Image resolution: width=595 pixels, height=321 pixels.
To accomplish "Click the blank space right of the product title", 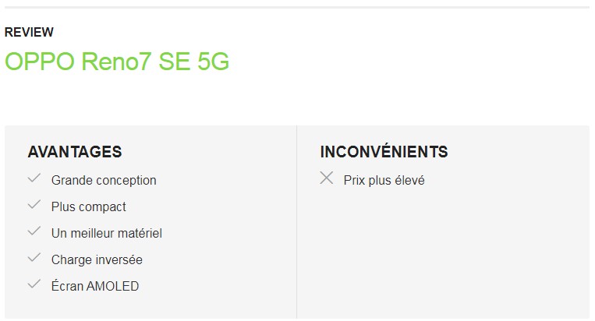I will pos(413,62).
